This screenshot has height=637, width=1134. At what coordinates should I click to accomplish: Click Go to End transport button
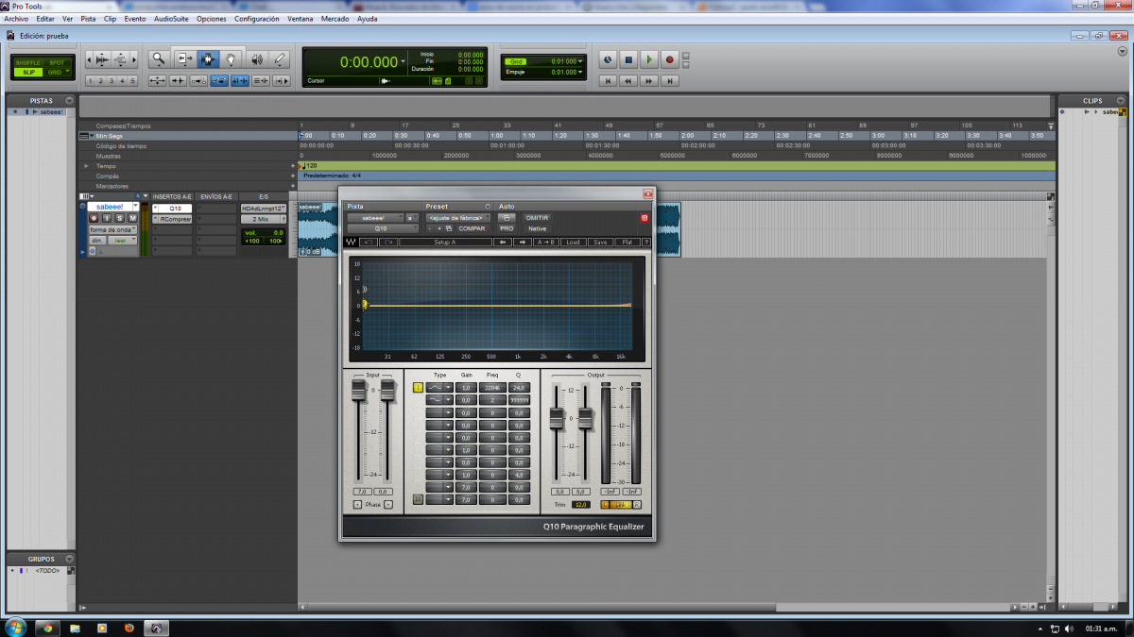(670, 81)
